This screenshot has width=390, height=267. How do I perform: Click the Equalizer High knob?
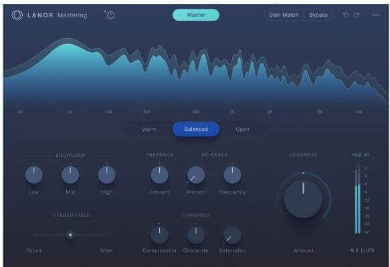point(107,175)
